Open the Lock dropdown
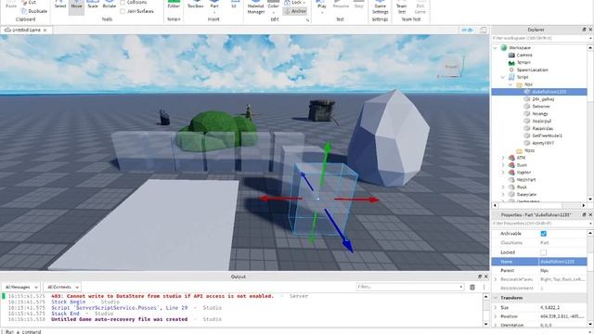 coord(295,2)
